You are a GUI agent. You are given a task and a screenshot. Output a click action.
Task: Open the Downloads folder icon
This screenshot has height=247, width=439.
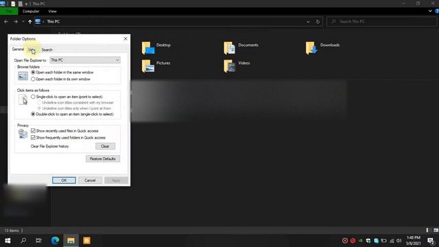[311, 48]
